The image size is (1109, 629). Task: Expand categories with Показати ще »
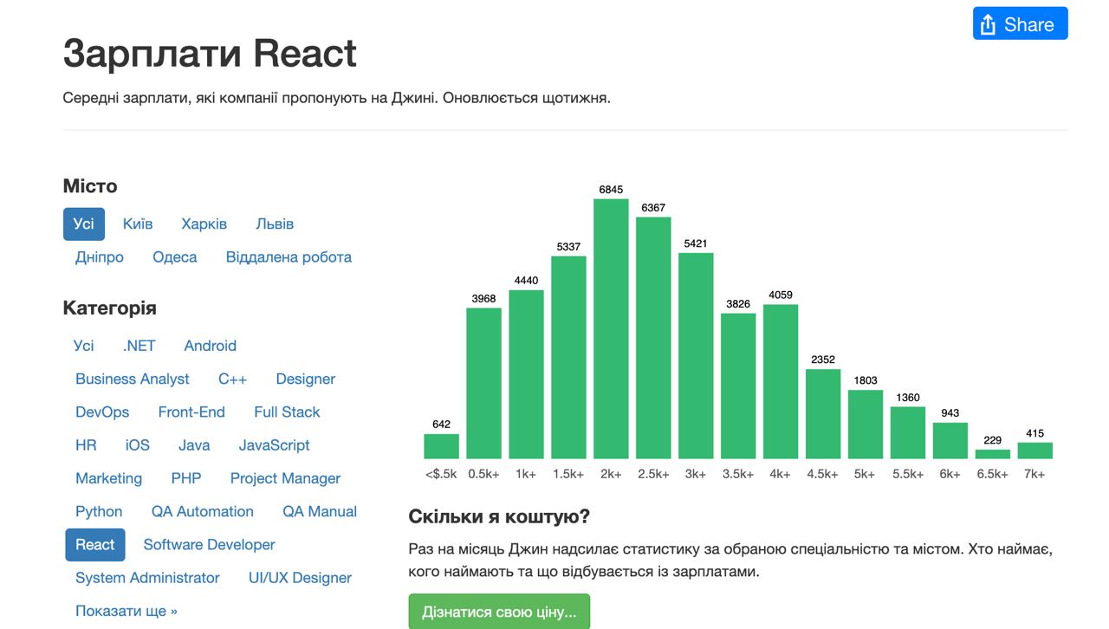point(126,611)
